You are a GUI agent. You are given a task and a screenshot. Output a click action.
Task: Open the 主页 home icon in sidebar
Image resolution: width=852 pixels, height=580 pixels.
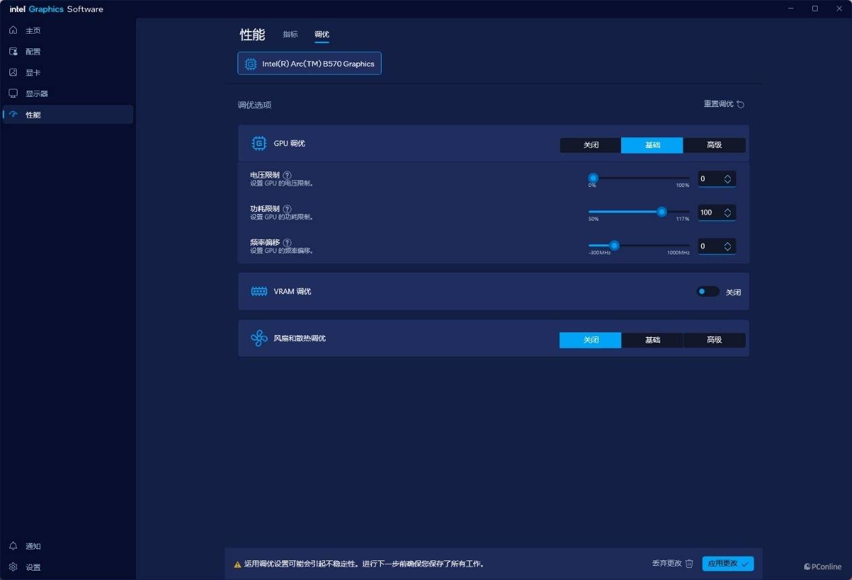click(13, 30)
